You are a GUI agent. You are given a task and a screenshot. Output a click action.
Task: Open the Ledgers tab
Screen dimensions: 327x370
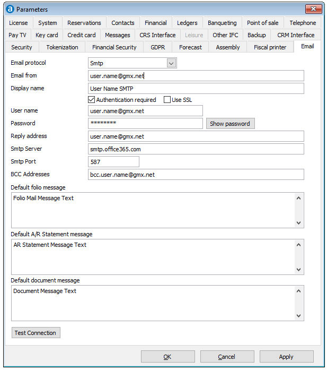(x=187, y=23)
